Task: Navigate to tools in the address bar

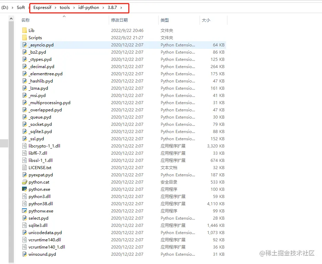Action: (65, 7)
